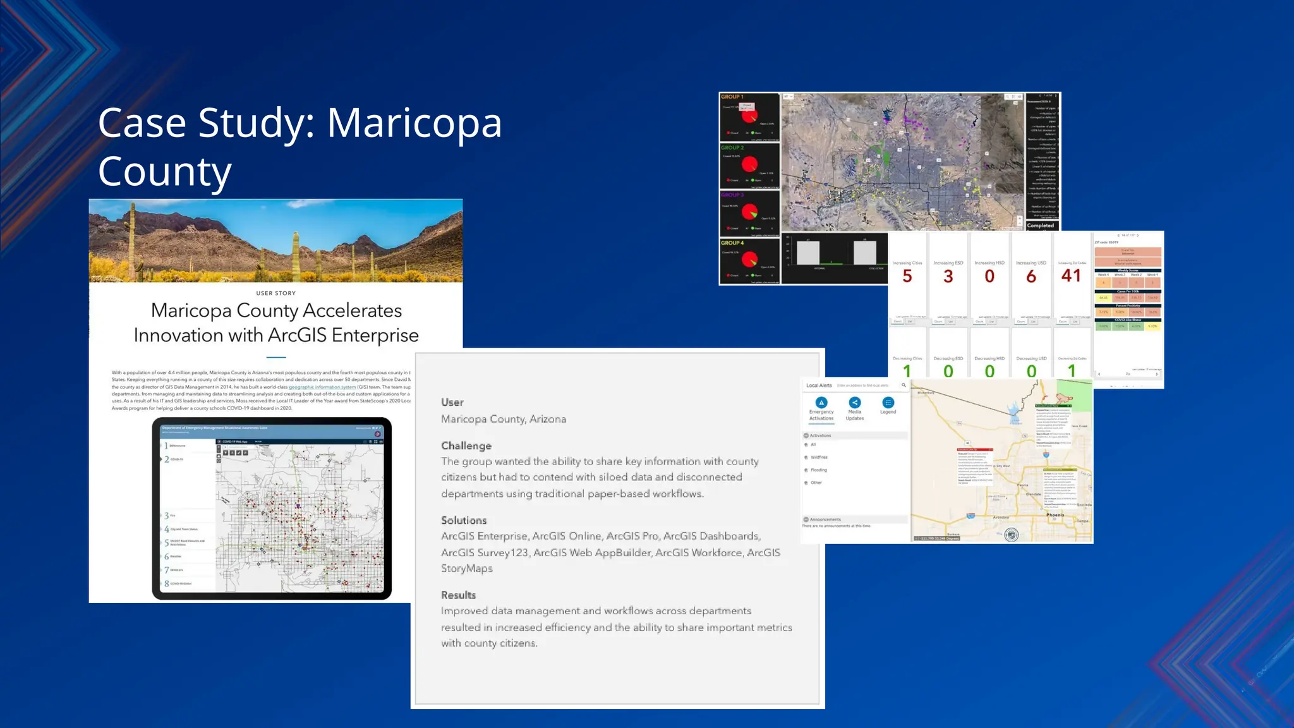Image resolution: width=1294 pixels, height=728 pixels.
Task: Click the Glendale label on alerts map
Action: tap(1034, 494)
